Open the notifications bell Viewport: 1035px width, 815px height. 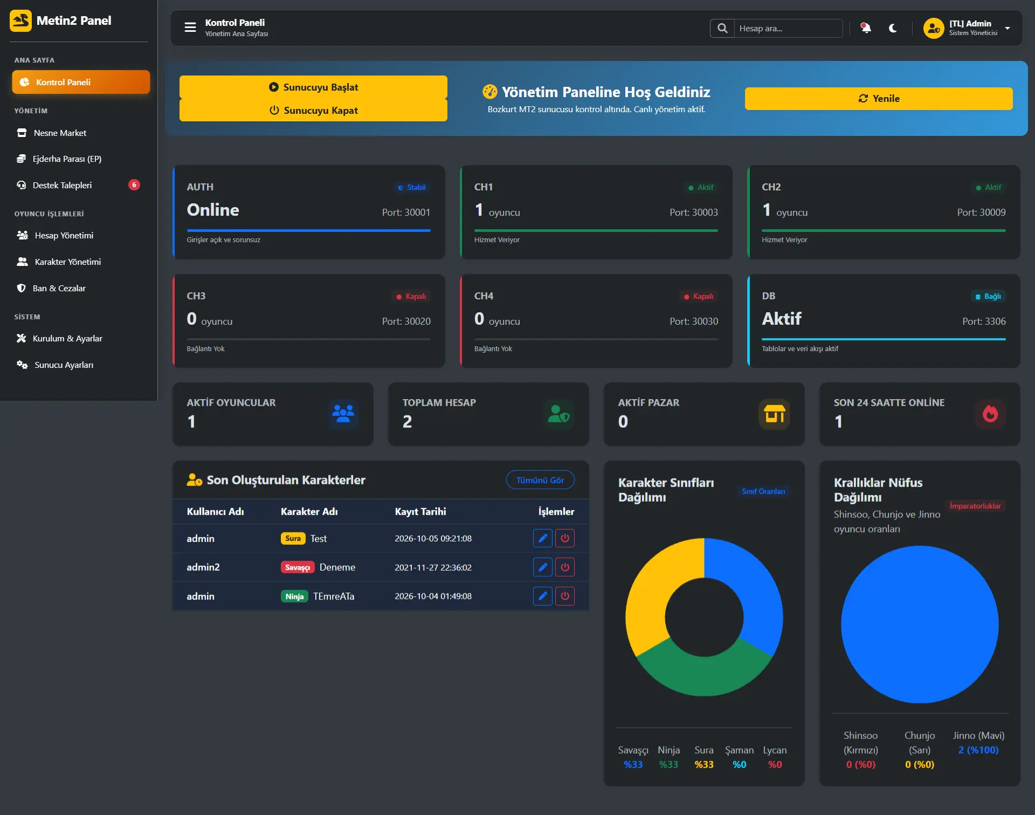[866, 28]
